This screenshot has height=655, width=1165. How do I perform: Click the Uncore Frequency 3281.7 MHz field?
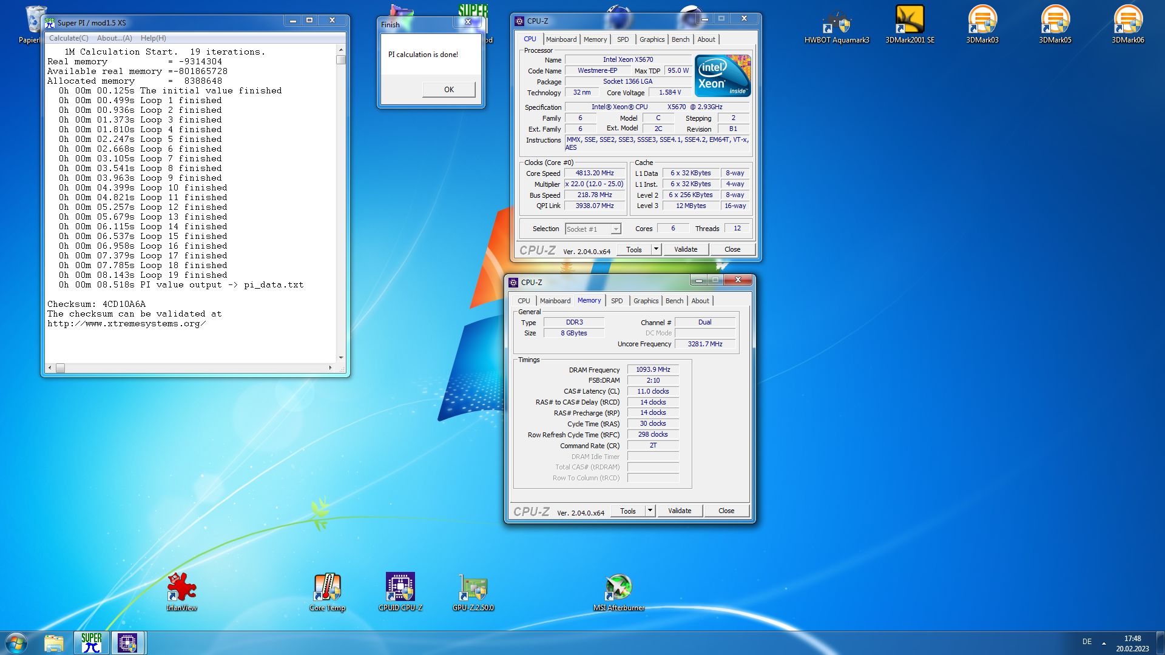pos(705,344)
